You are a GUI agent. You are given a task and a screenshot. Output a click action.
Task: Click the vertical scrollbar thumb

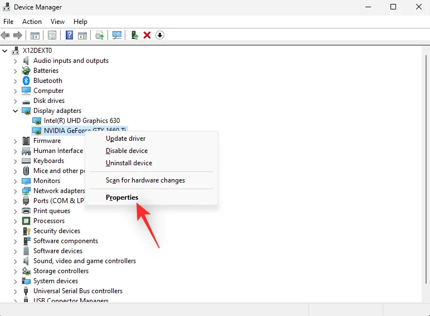click(426, 169)
